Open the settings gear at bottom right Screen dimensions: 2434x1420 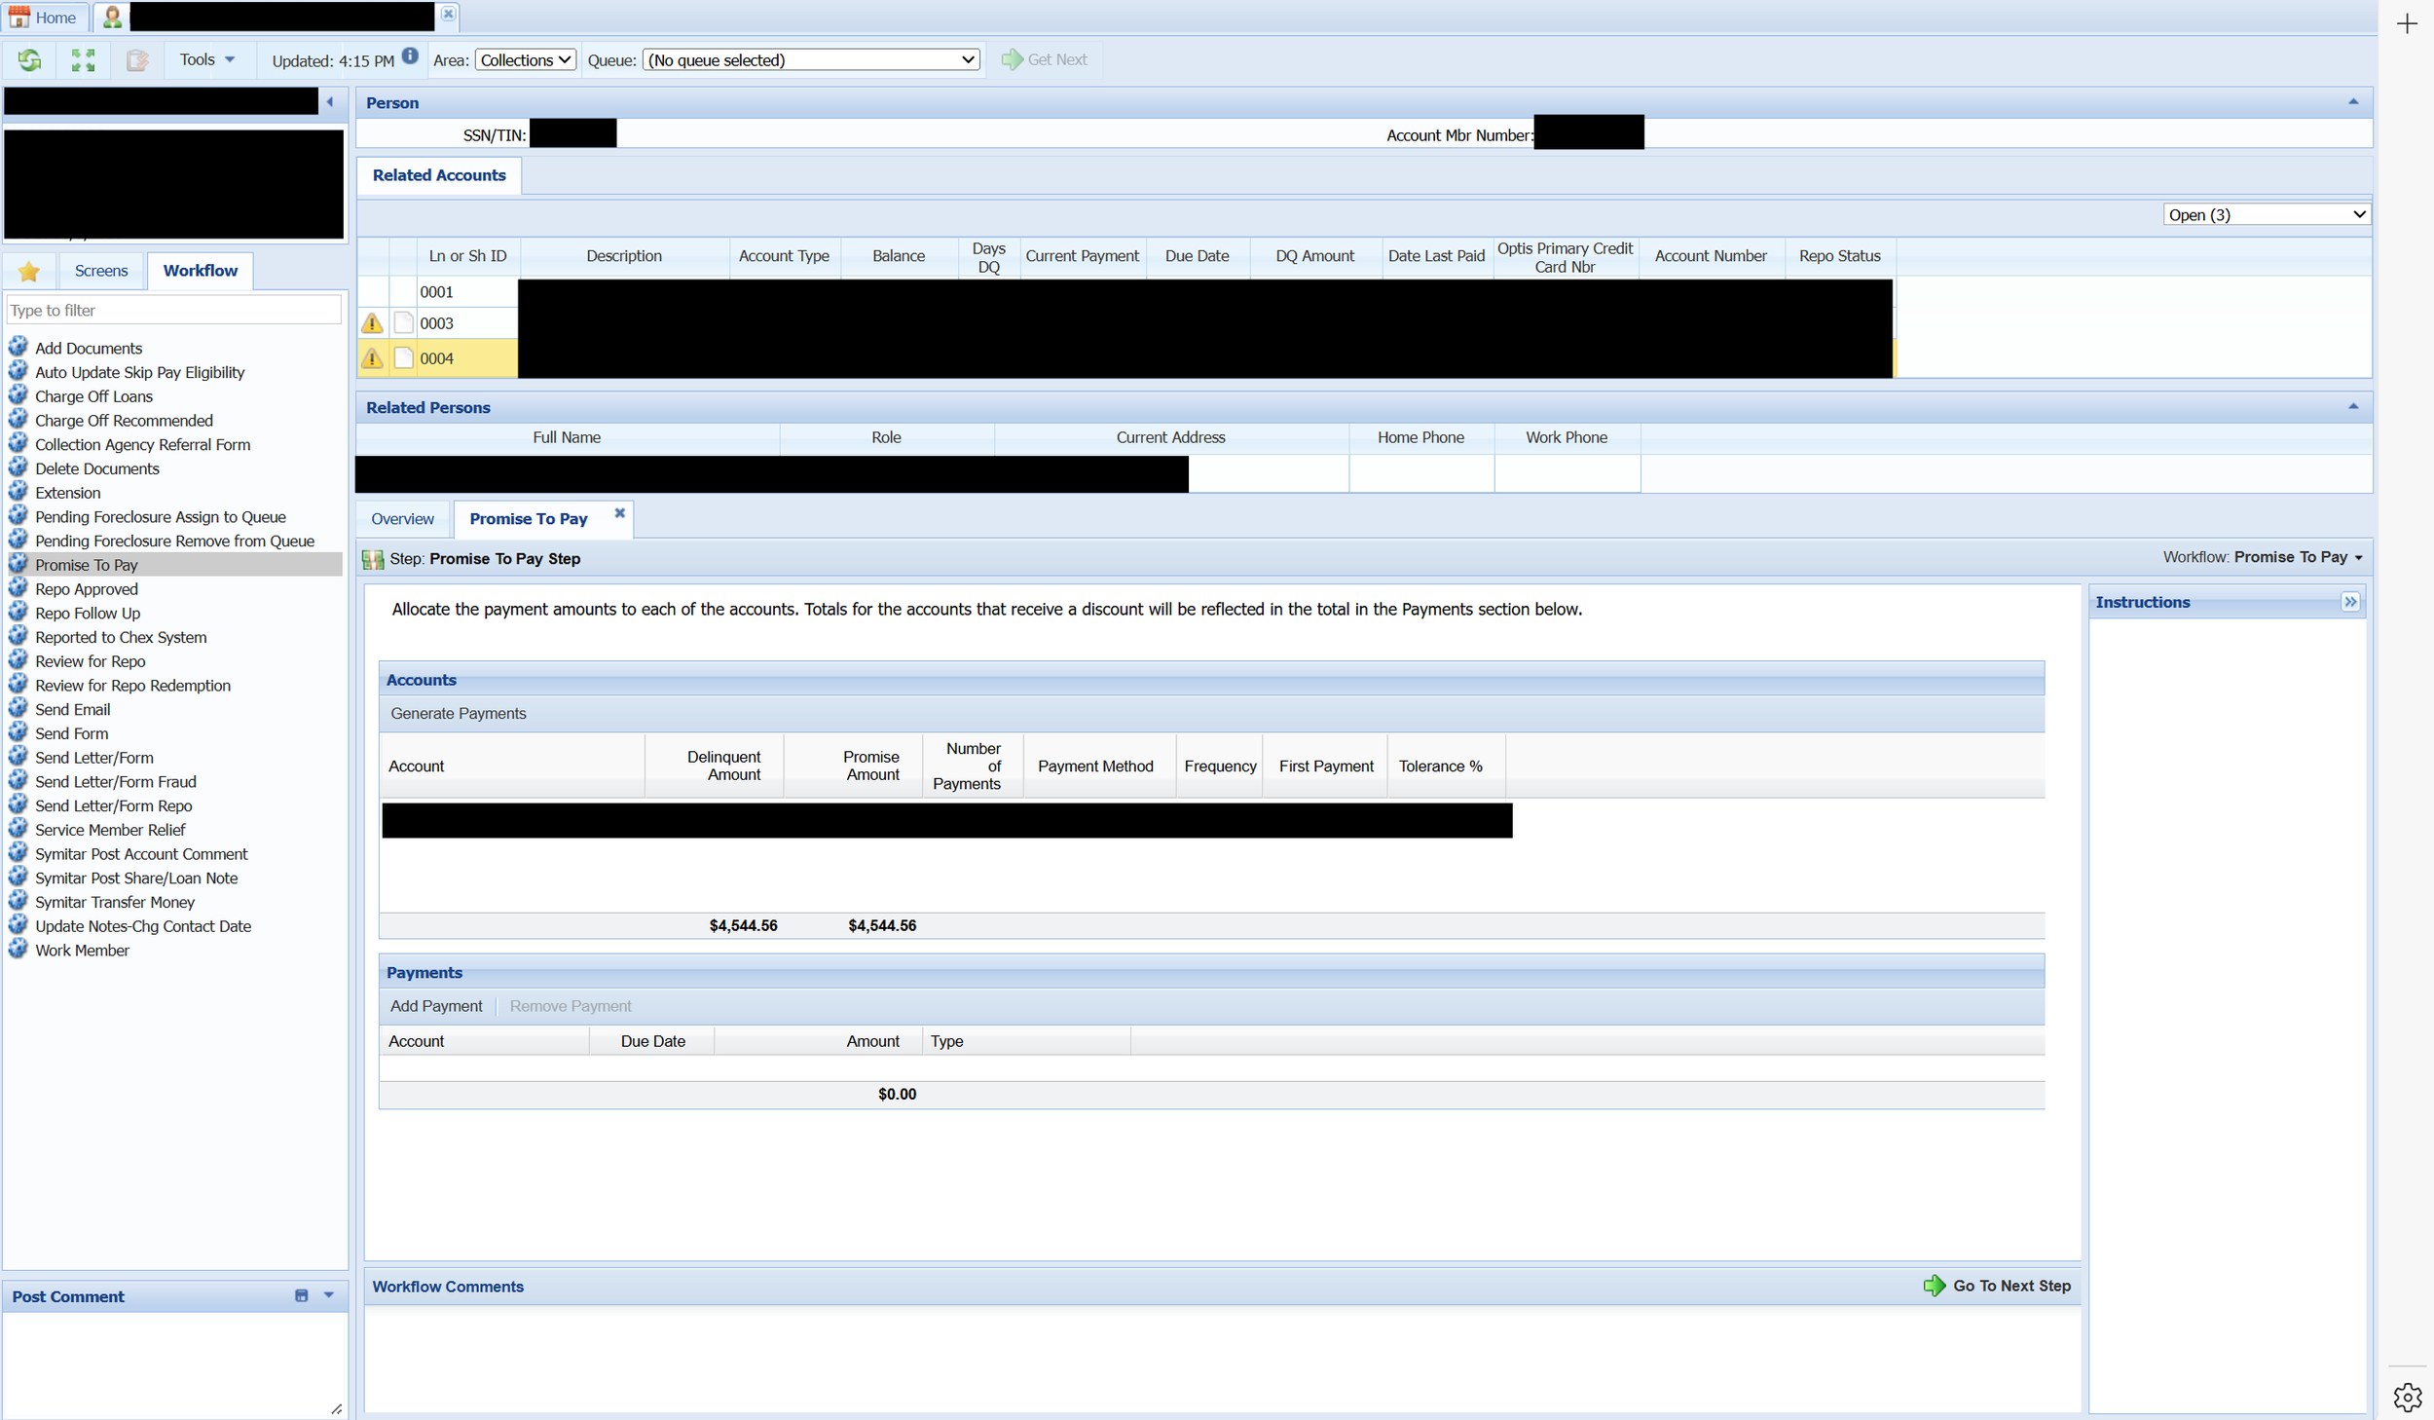click(x=2407, y=1398)
